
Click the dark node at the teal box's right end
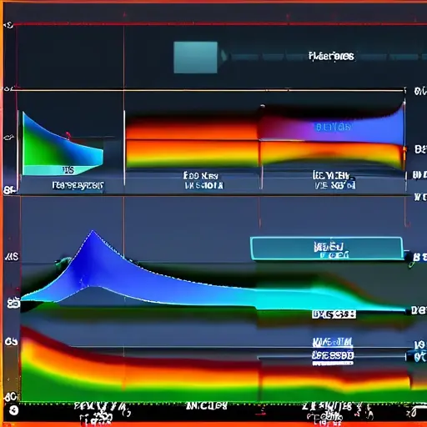click(409, 257)
